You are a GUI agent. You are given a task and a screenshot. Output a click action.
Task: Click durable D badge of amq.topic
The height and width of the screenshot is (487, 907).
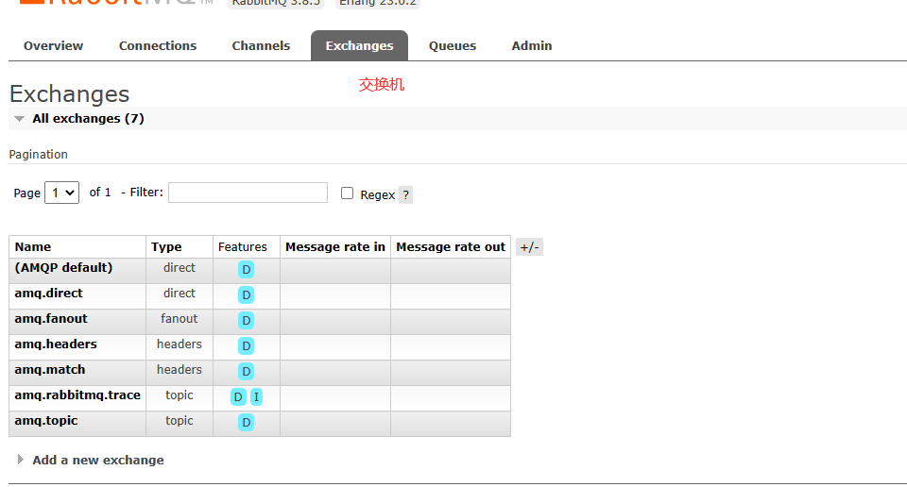tap(246, 422)
